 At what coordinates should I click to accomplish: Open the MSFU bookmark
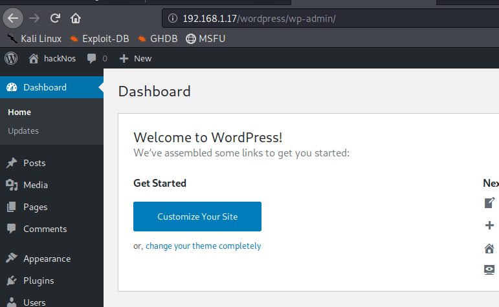coord(206,39)
